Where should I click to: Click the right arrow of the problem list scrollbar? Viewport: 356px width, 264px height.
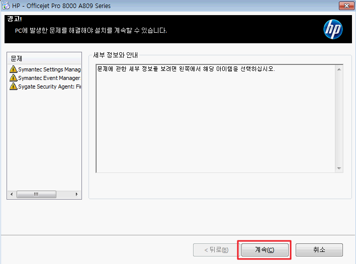point(77,194)
